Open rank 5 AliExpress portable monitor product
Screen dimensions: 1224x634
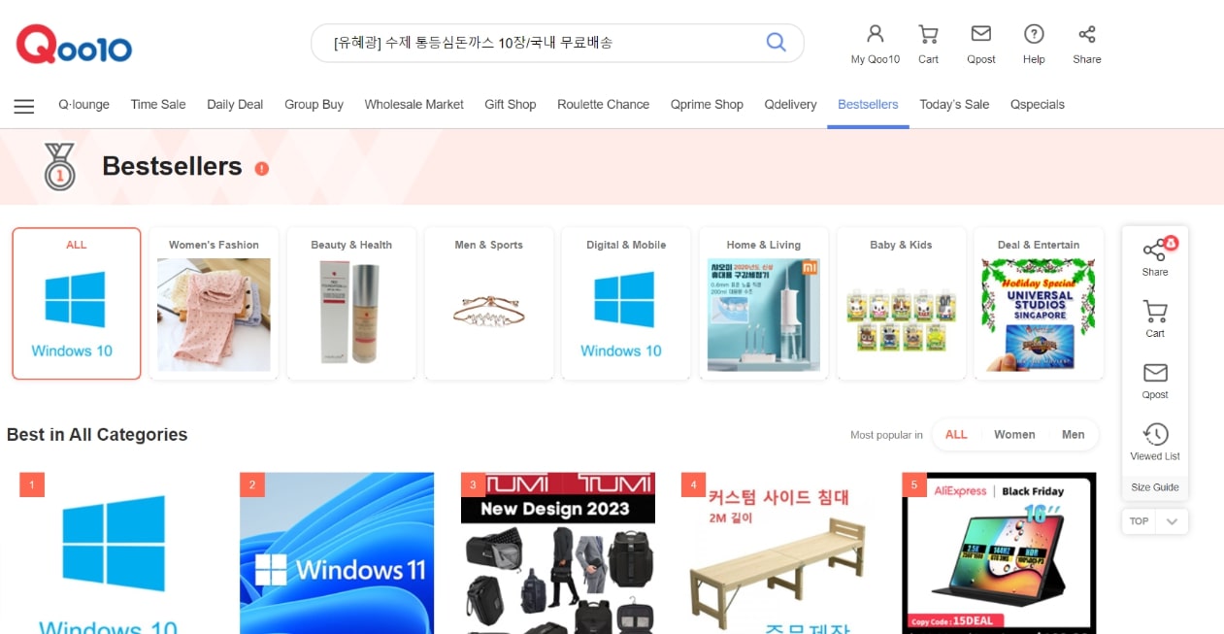point(999,553)
